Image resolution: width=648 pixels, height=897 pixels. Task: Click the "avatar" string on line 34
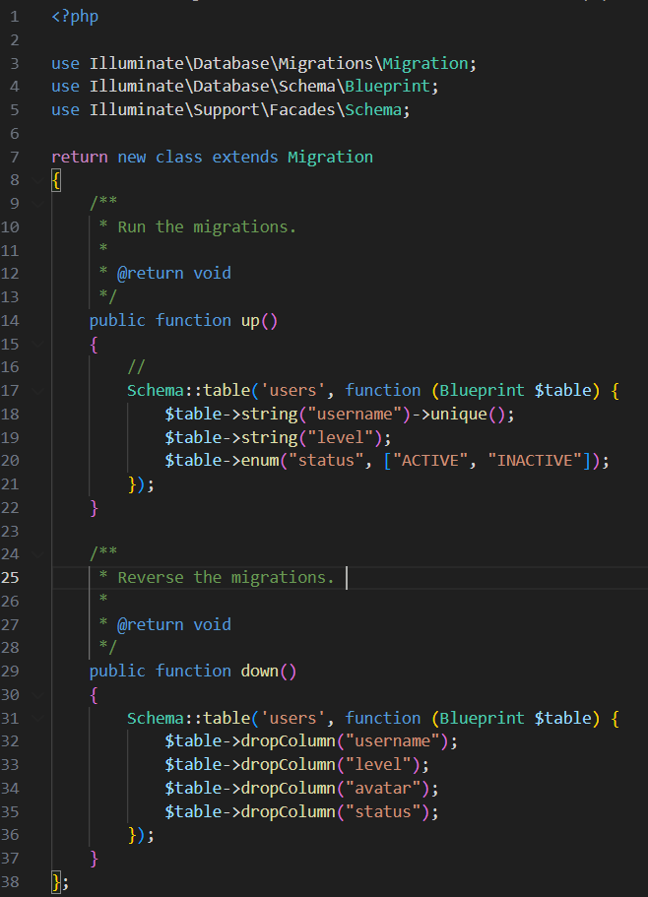[383, 789]
